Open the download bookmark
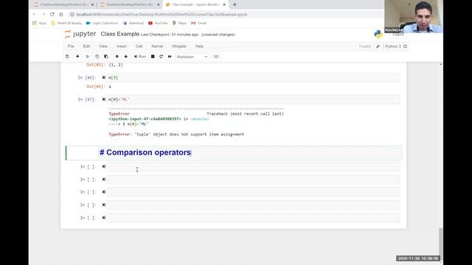 (x=133, y=23)
